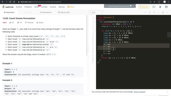Dismiss the local storage restored notice
The height and width of the screenshot is (96, 171).
coord(168,92)
